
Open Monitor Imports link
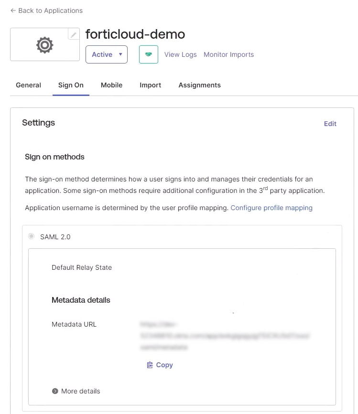tap(228, 54)
